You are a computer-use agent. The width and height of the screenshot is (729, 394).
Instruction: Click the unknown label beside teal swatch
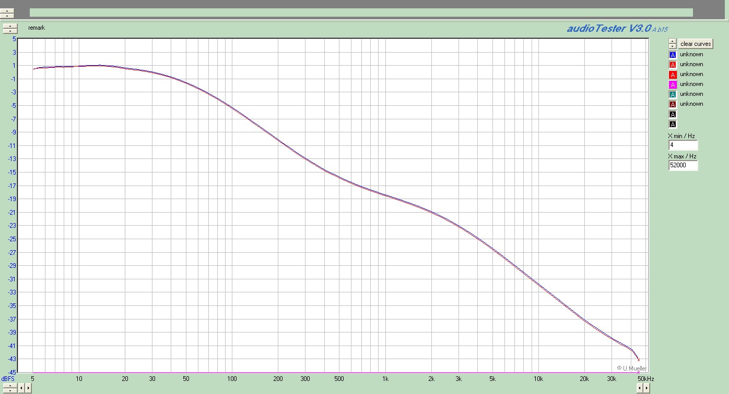[x=691, y=94]
